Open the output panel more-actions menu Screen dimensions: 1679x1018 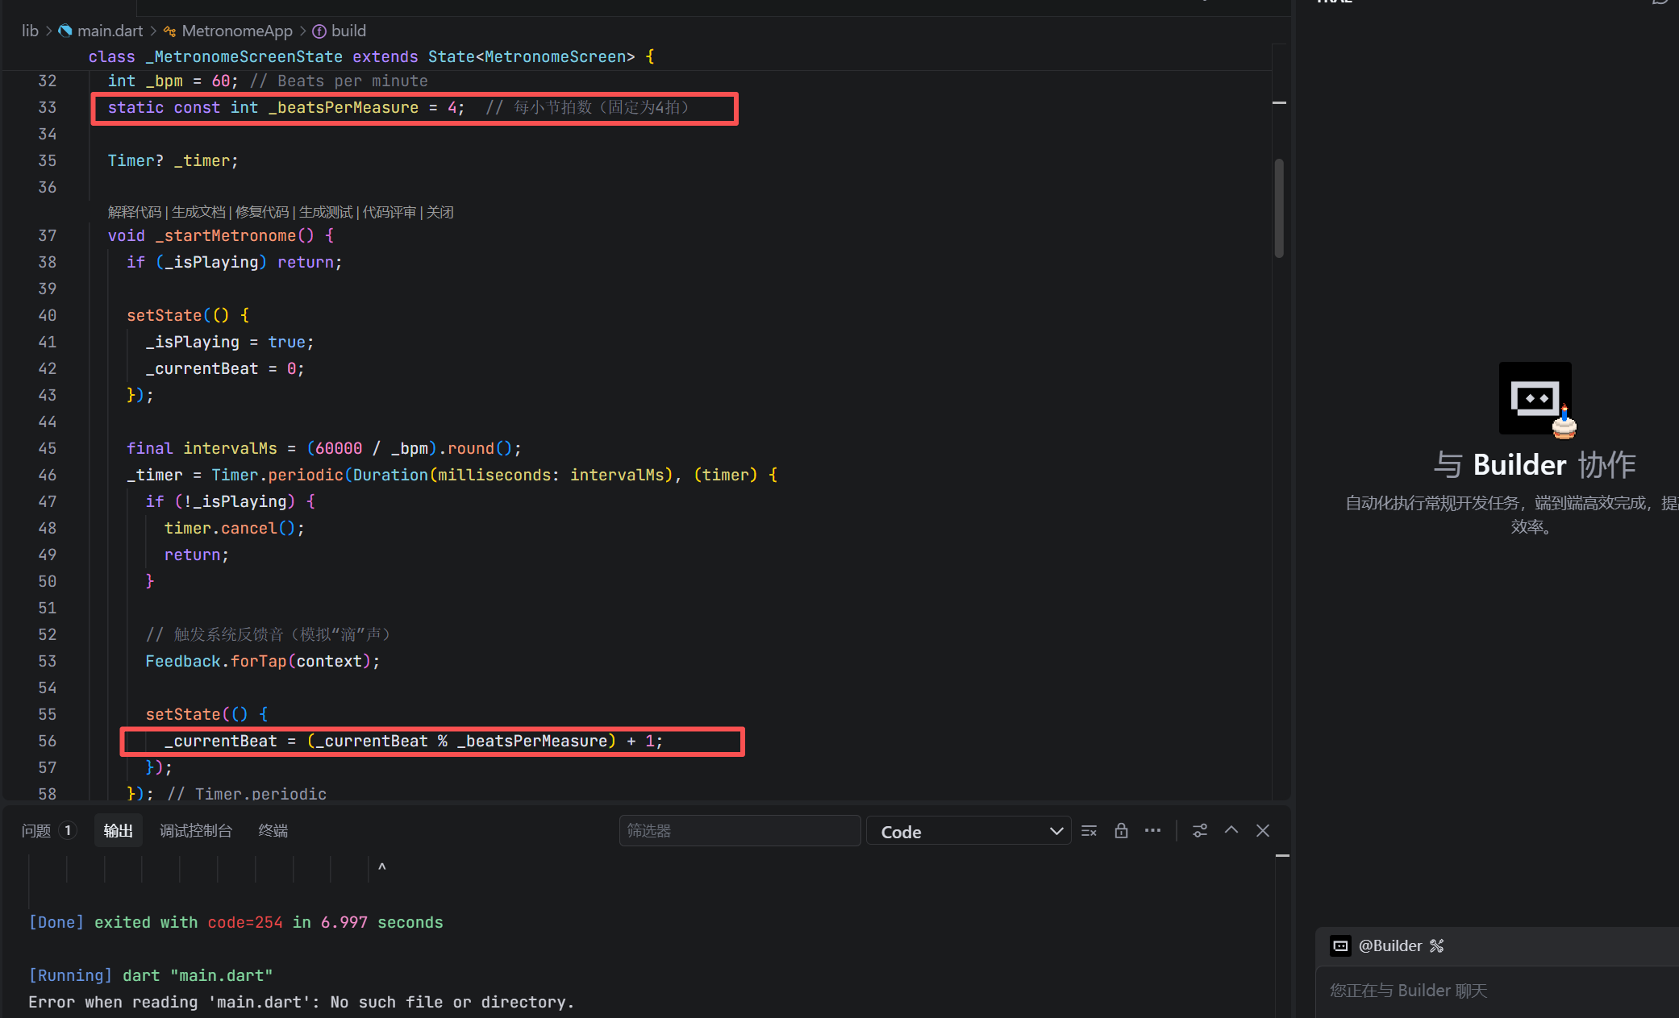pos(1152,831)
